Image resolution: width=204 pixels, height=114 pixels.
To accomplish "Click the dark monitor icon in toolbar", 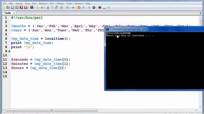I will pyautogui.click(x=32, y=8).
